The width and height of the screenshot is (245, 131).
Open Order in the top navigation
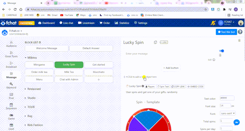[105, 23]
